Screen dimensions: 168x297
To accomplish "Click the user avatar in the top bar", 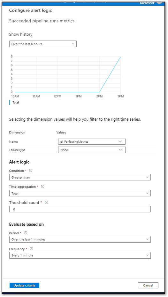I will (x=159, y=2).
